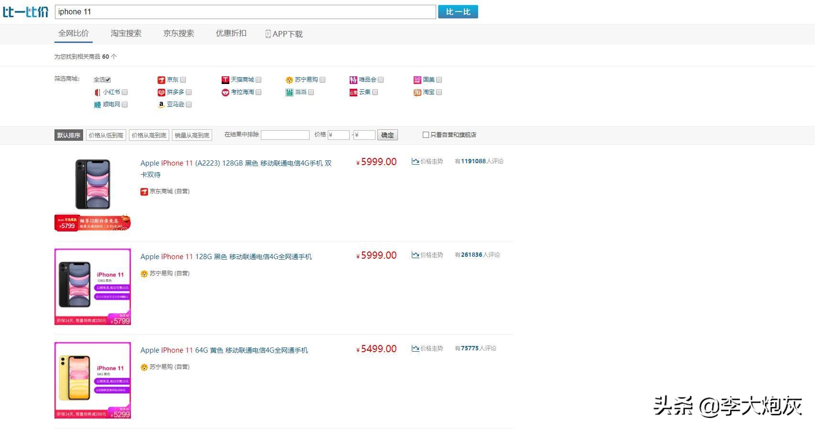Sort by 默认排序
This screenshot has height=429, width=815.
[69, 135]
